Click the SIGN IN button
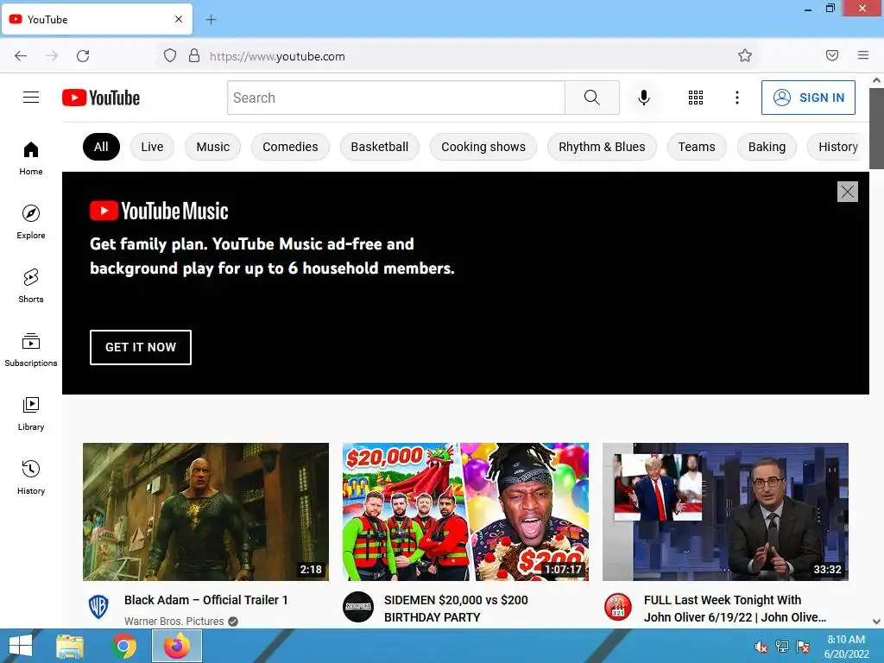884x663 pixels. (808, 98)
